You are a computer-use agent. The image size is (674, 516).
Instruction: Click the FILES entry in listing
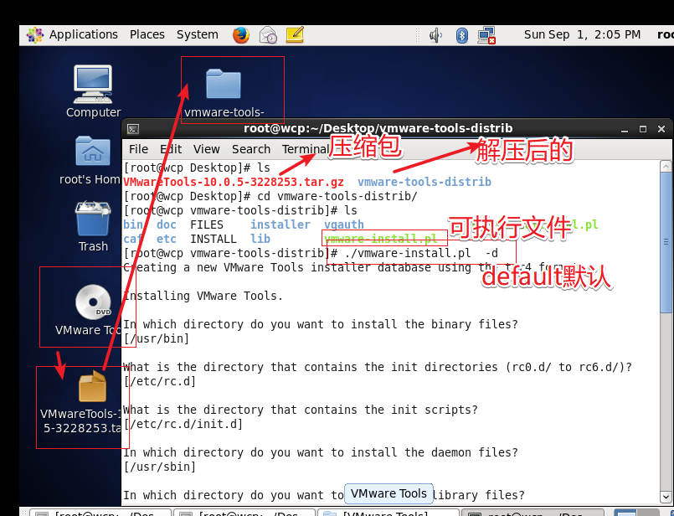207,224
